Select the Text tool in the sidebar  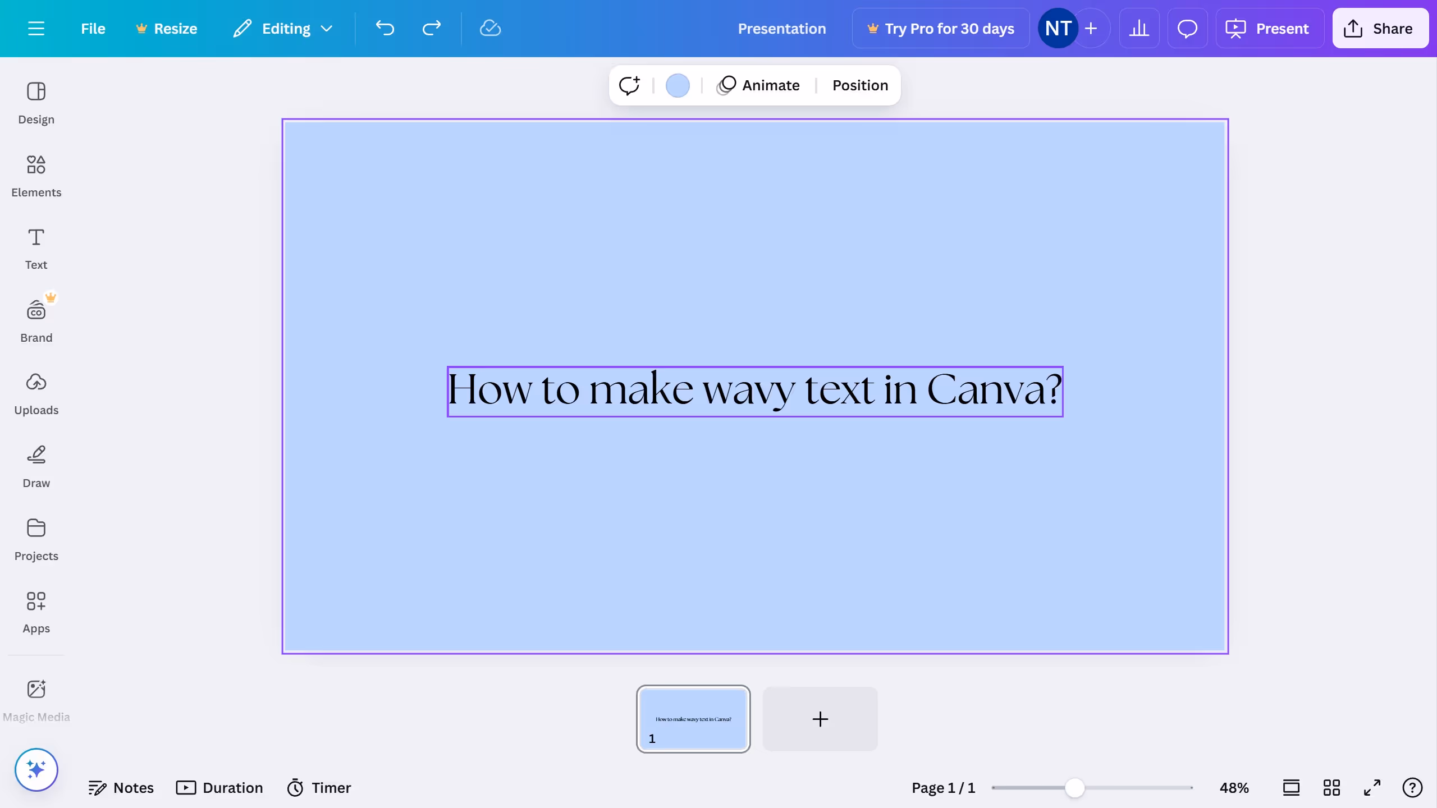(x=36, y=248)
